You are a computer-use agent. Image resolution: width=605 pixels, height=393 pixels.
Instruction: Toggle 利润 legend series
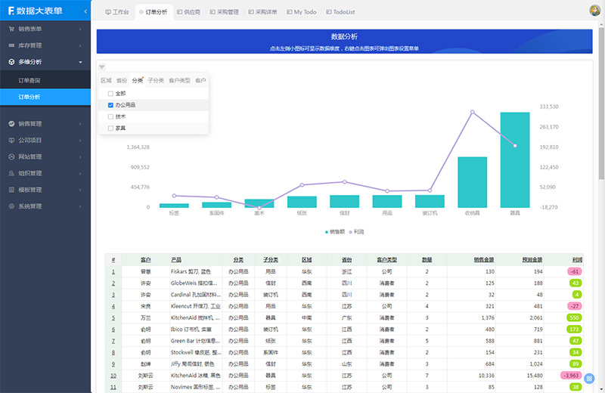pyautogui.click(x=356, y=232)
